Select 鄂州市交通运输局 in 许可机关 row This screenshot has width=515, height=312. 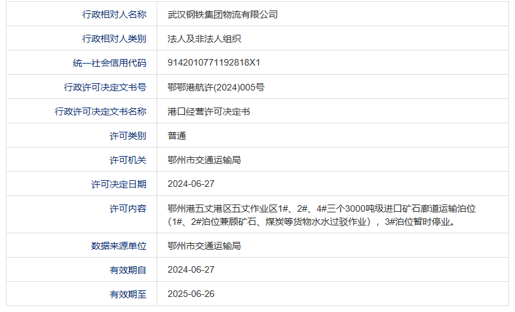tap(204, 160)
